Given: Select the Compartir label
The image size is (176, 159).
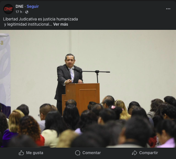Looking at the screenshot, I should (x=148, y=153).
